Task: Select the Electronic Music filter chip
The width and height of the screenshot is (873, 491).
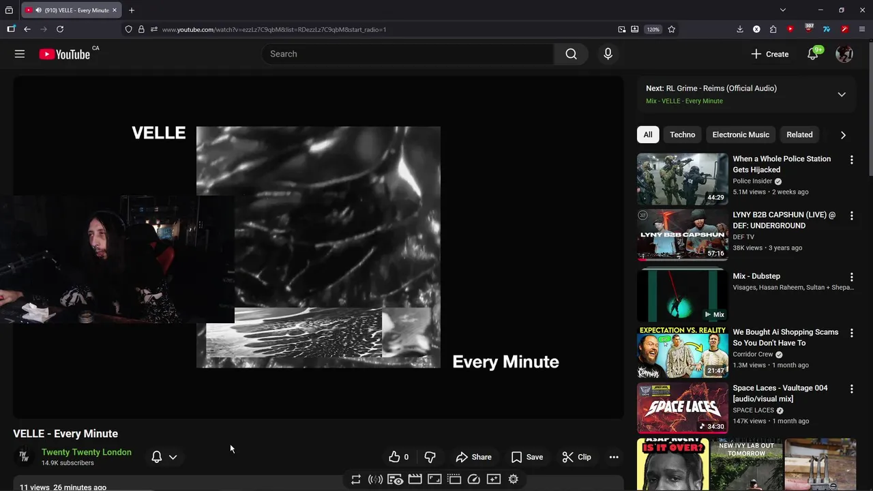Action: 741,135
